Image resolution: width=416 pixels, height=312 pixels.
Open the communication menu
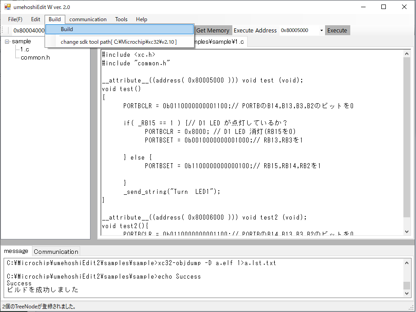[x=88, y=19]
